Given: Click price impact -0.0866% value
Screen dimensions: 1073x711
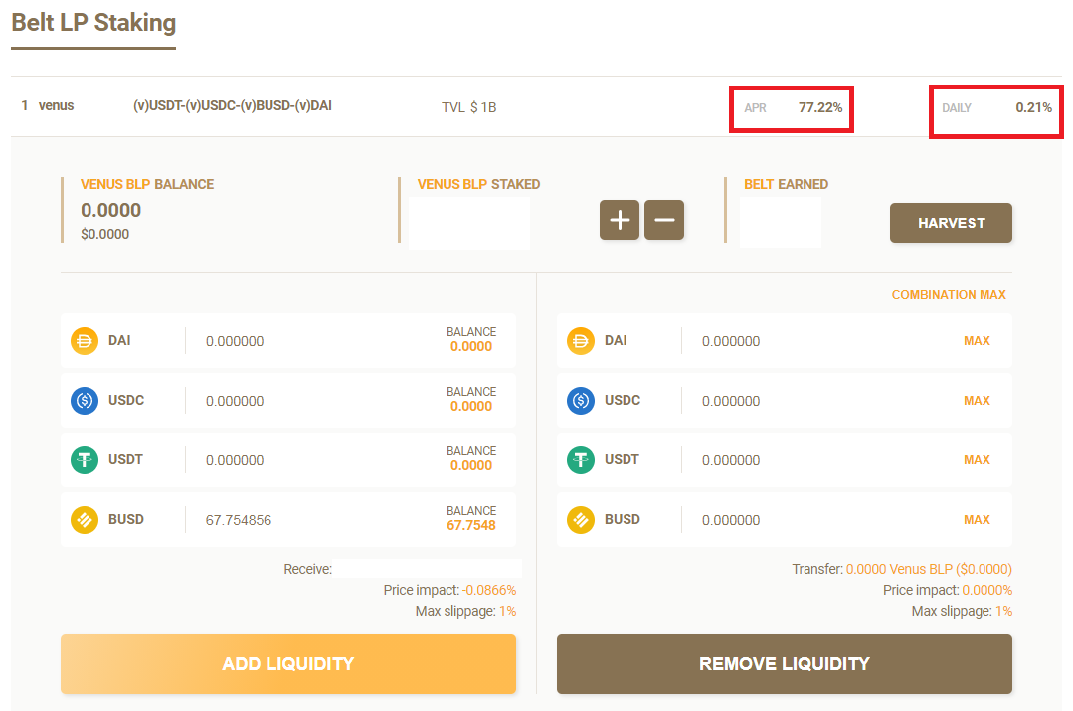Looking at the screenshot, I should click(x=489, y=590).
